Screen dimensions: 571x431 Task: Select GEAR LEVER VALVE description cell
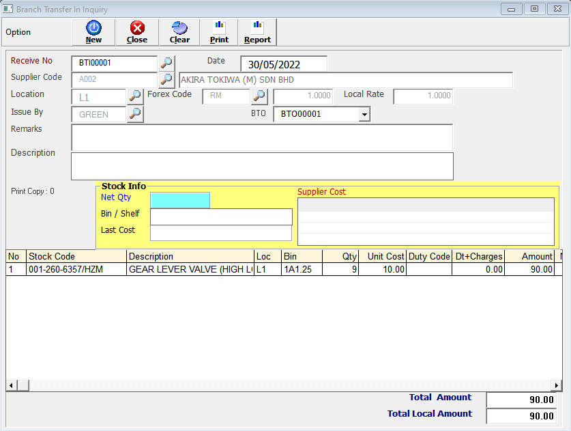tap(190, 270)
